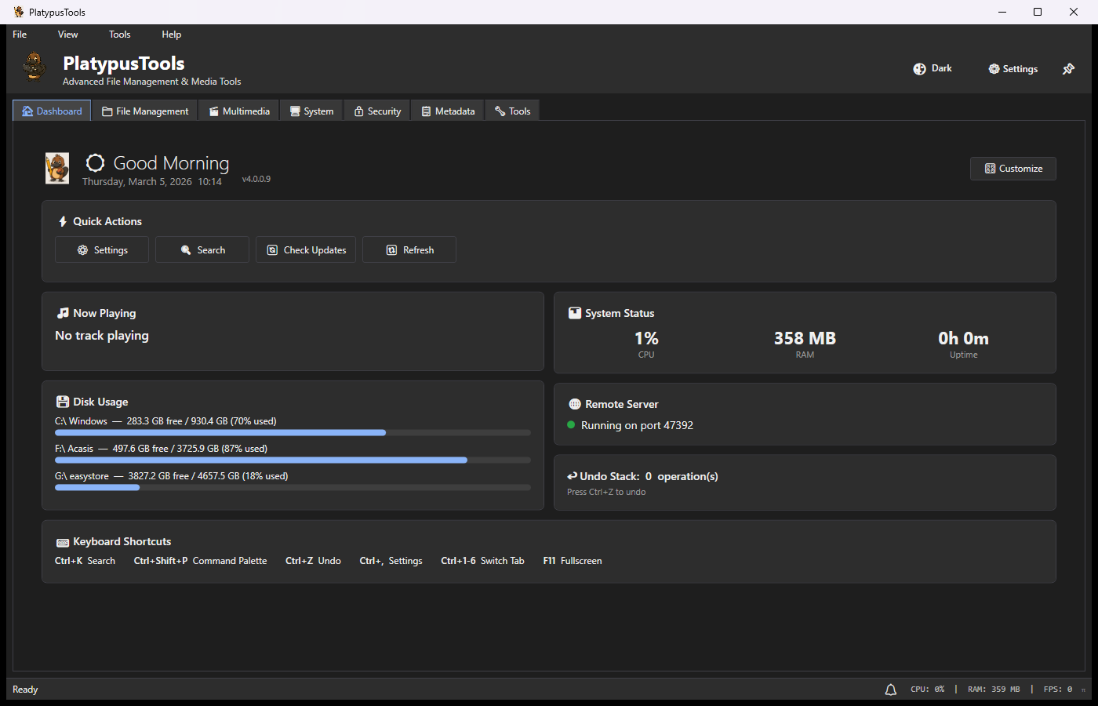1098x706 pixels.
Task: Switch to the Security tab
Action: click(376, 111)
